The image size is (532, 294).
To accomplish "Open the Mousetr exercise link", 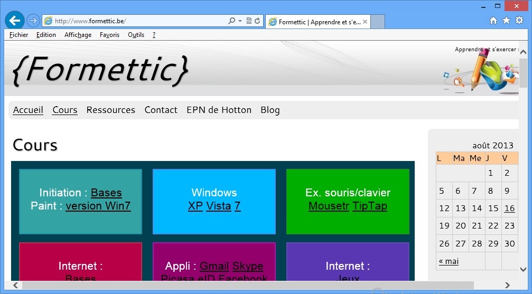I will click(x=329, y=206).
